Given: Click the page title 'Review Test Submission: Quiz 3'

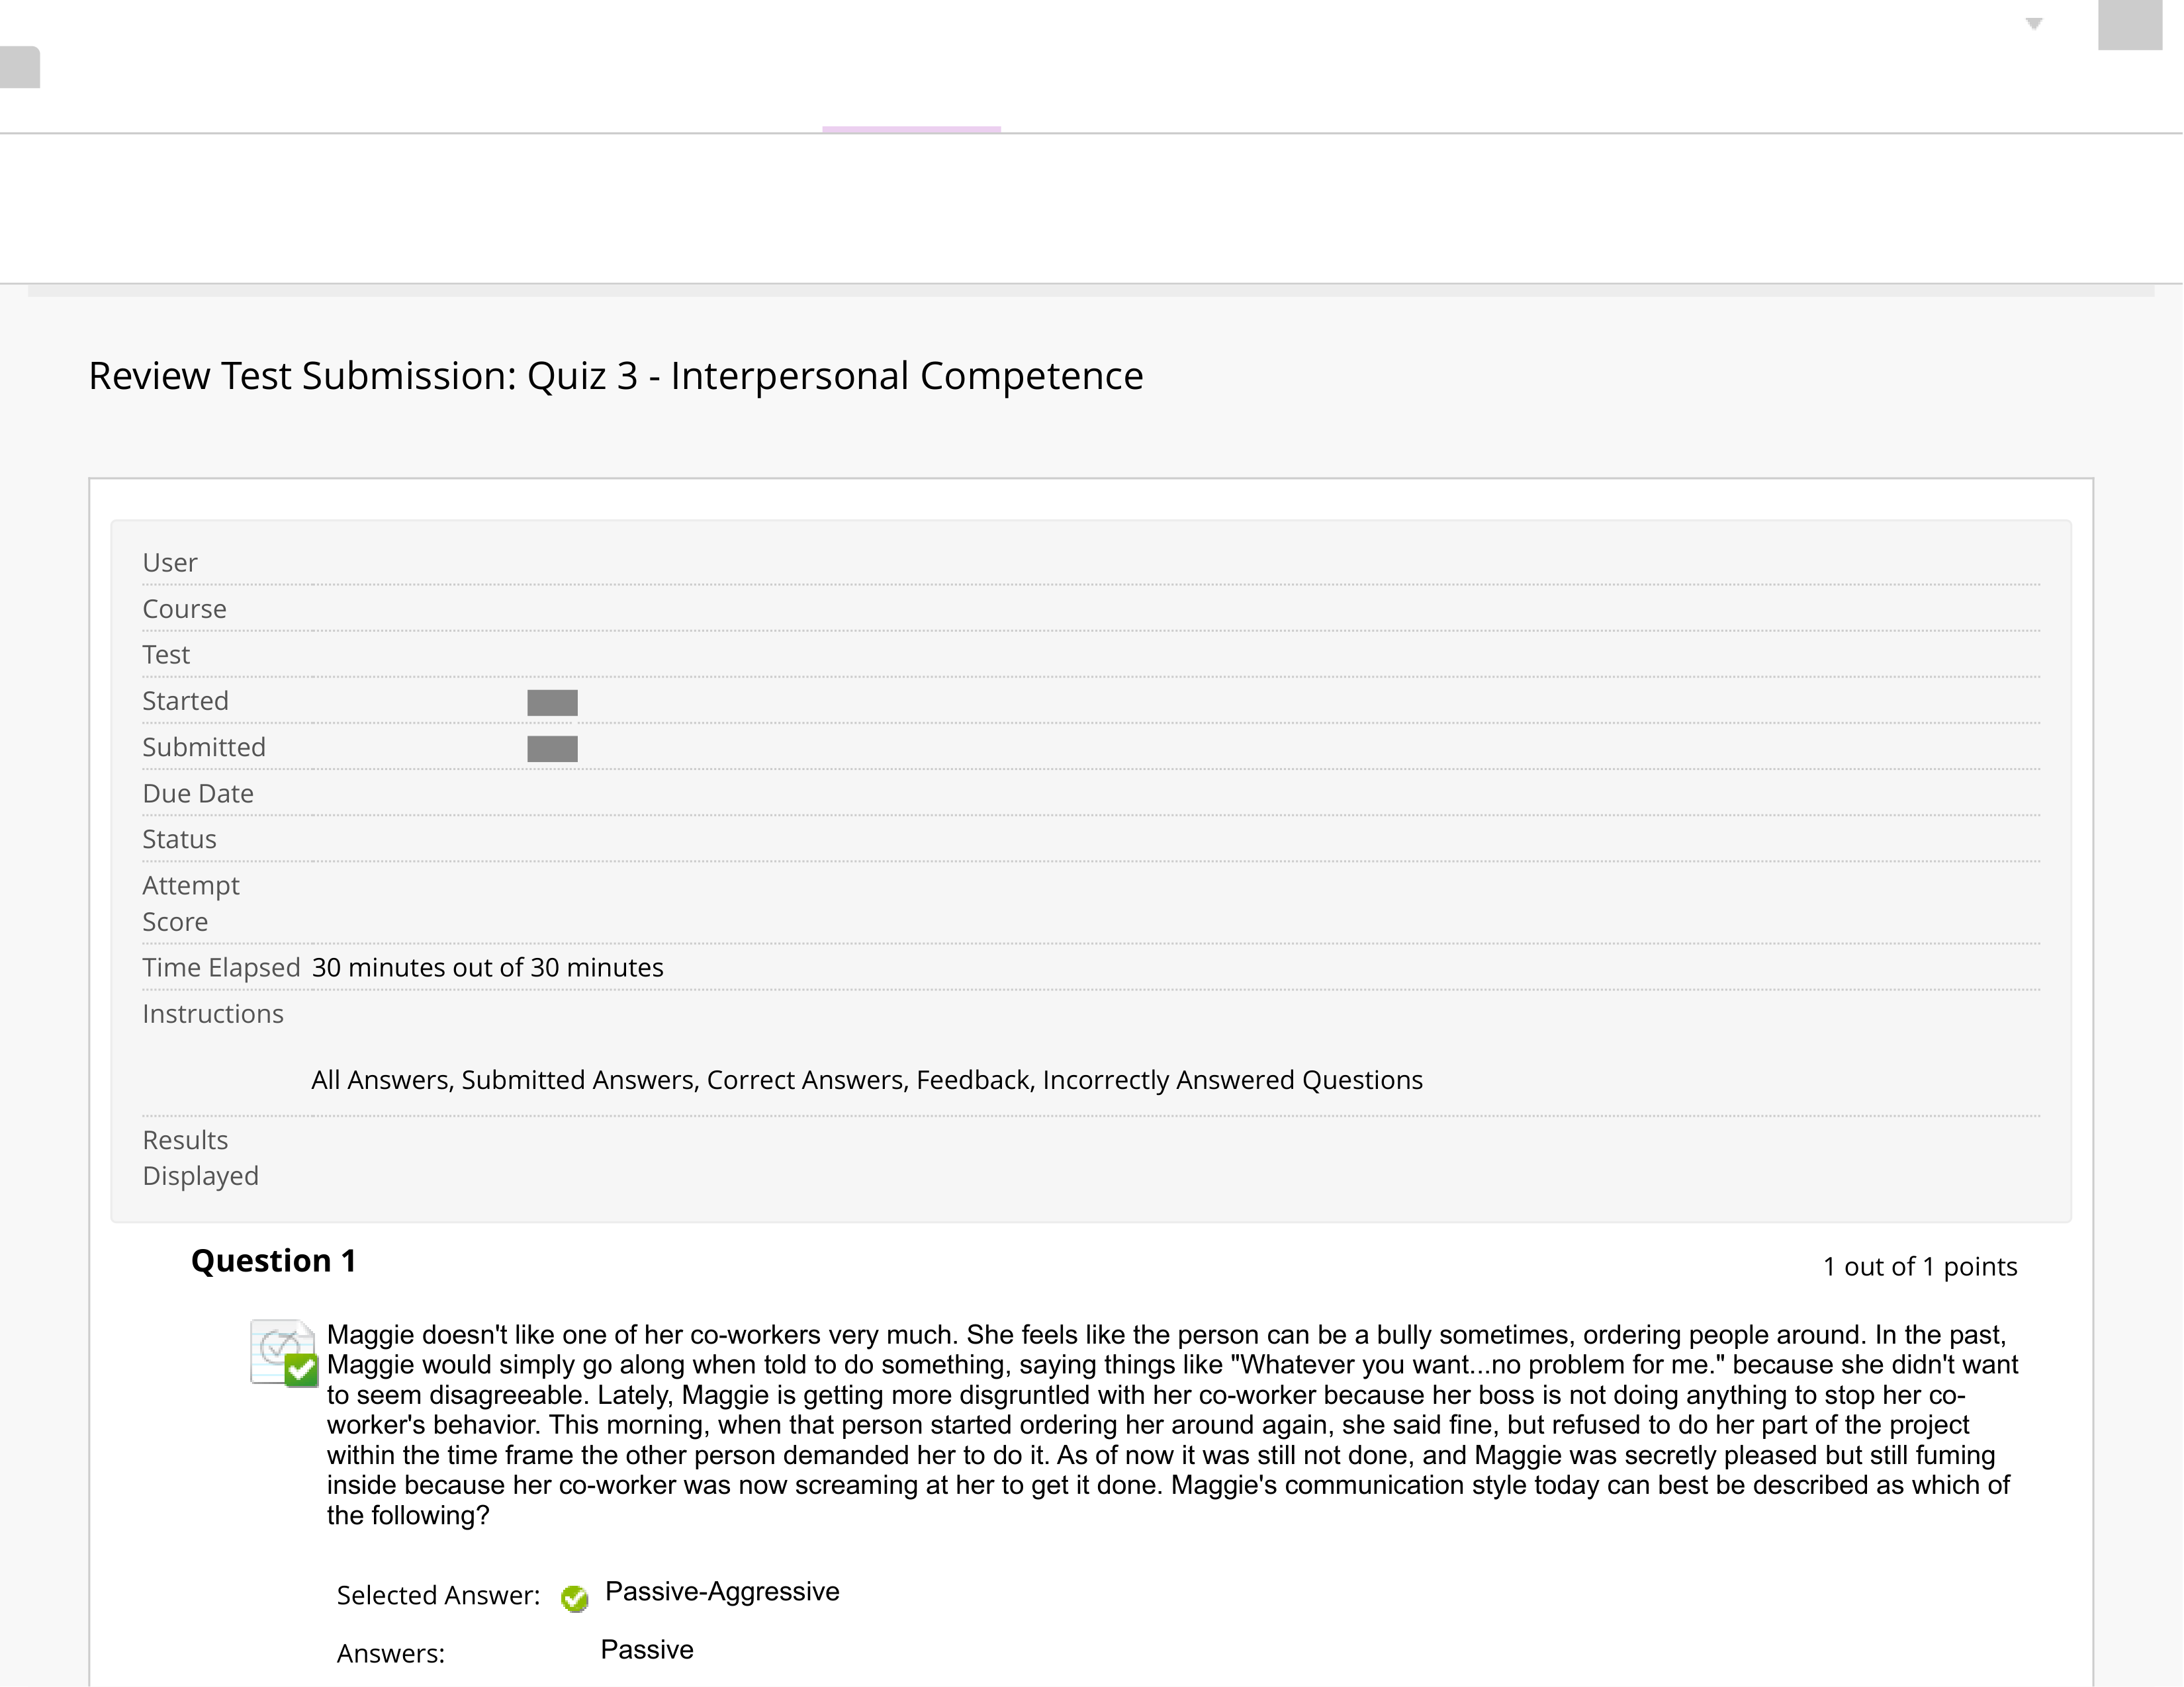Looking at the screenshot, I should [x=616, y=377].
